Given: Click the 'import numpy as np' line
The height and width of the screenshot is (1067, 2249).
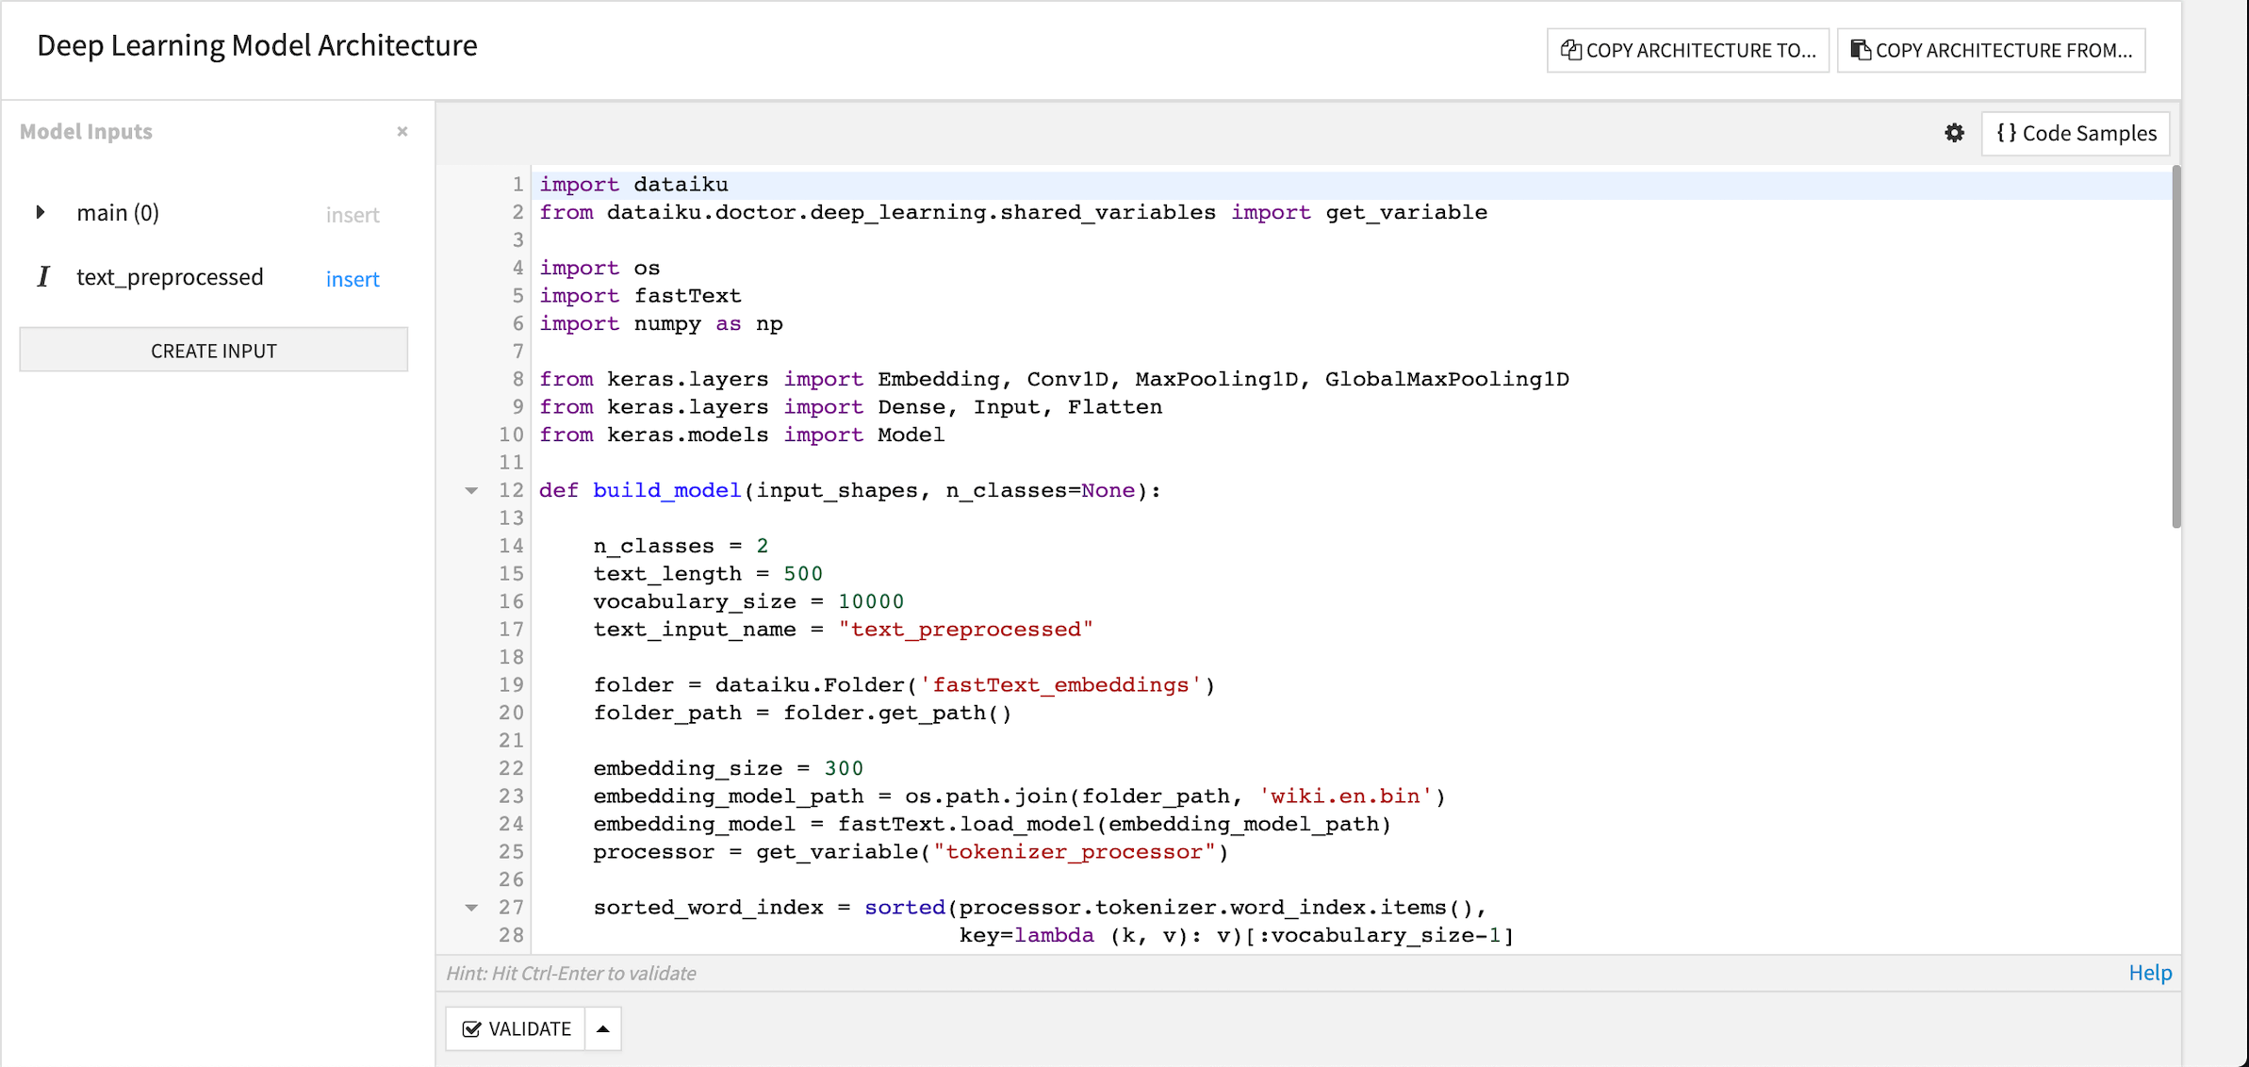Looking at the screenshot, I should (661, 323).
